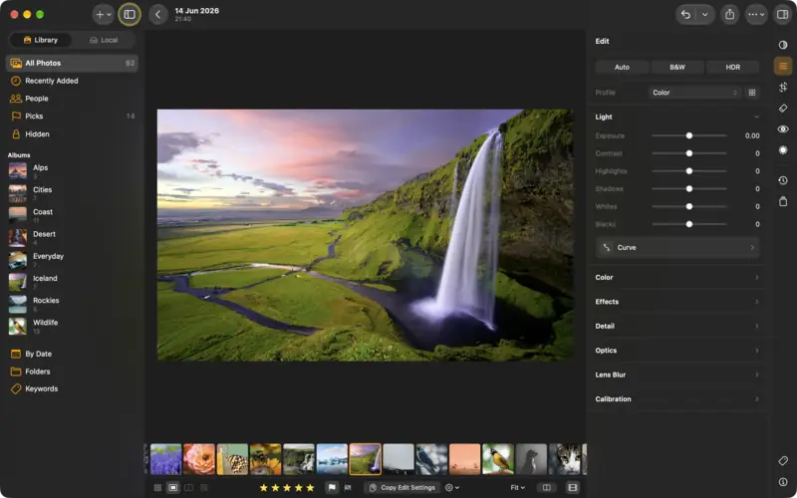Image resolution: width=797 pixels, height=498 pixels.
Task: Open the Curve editor
Action: (677, 247)
